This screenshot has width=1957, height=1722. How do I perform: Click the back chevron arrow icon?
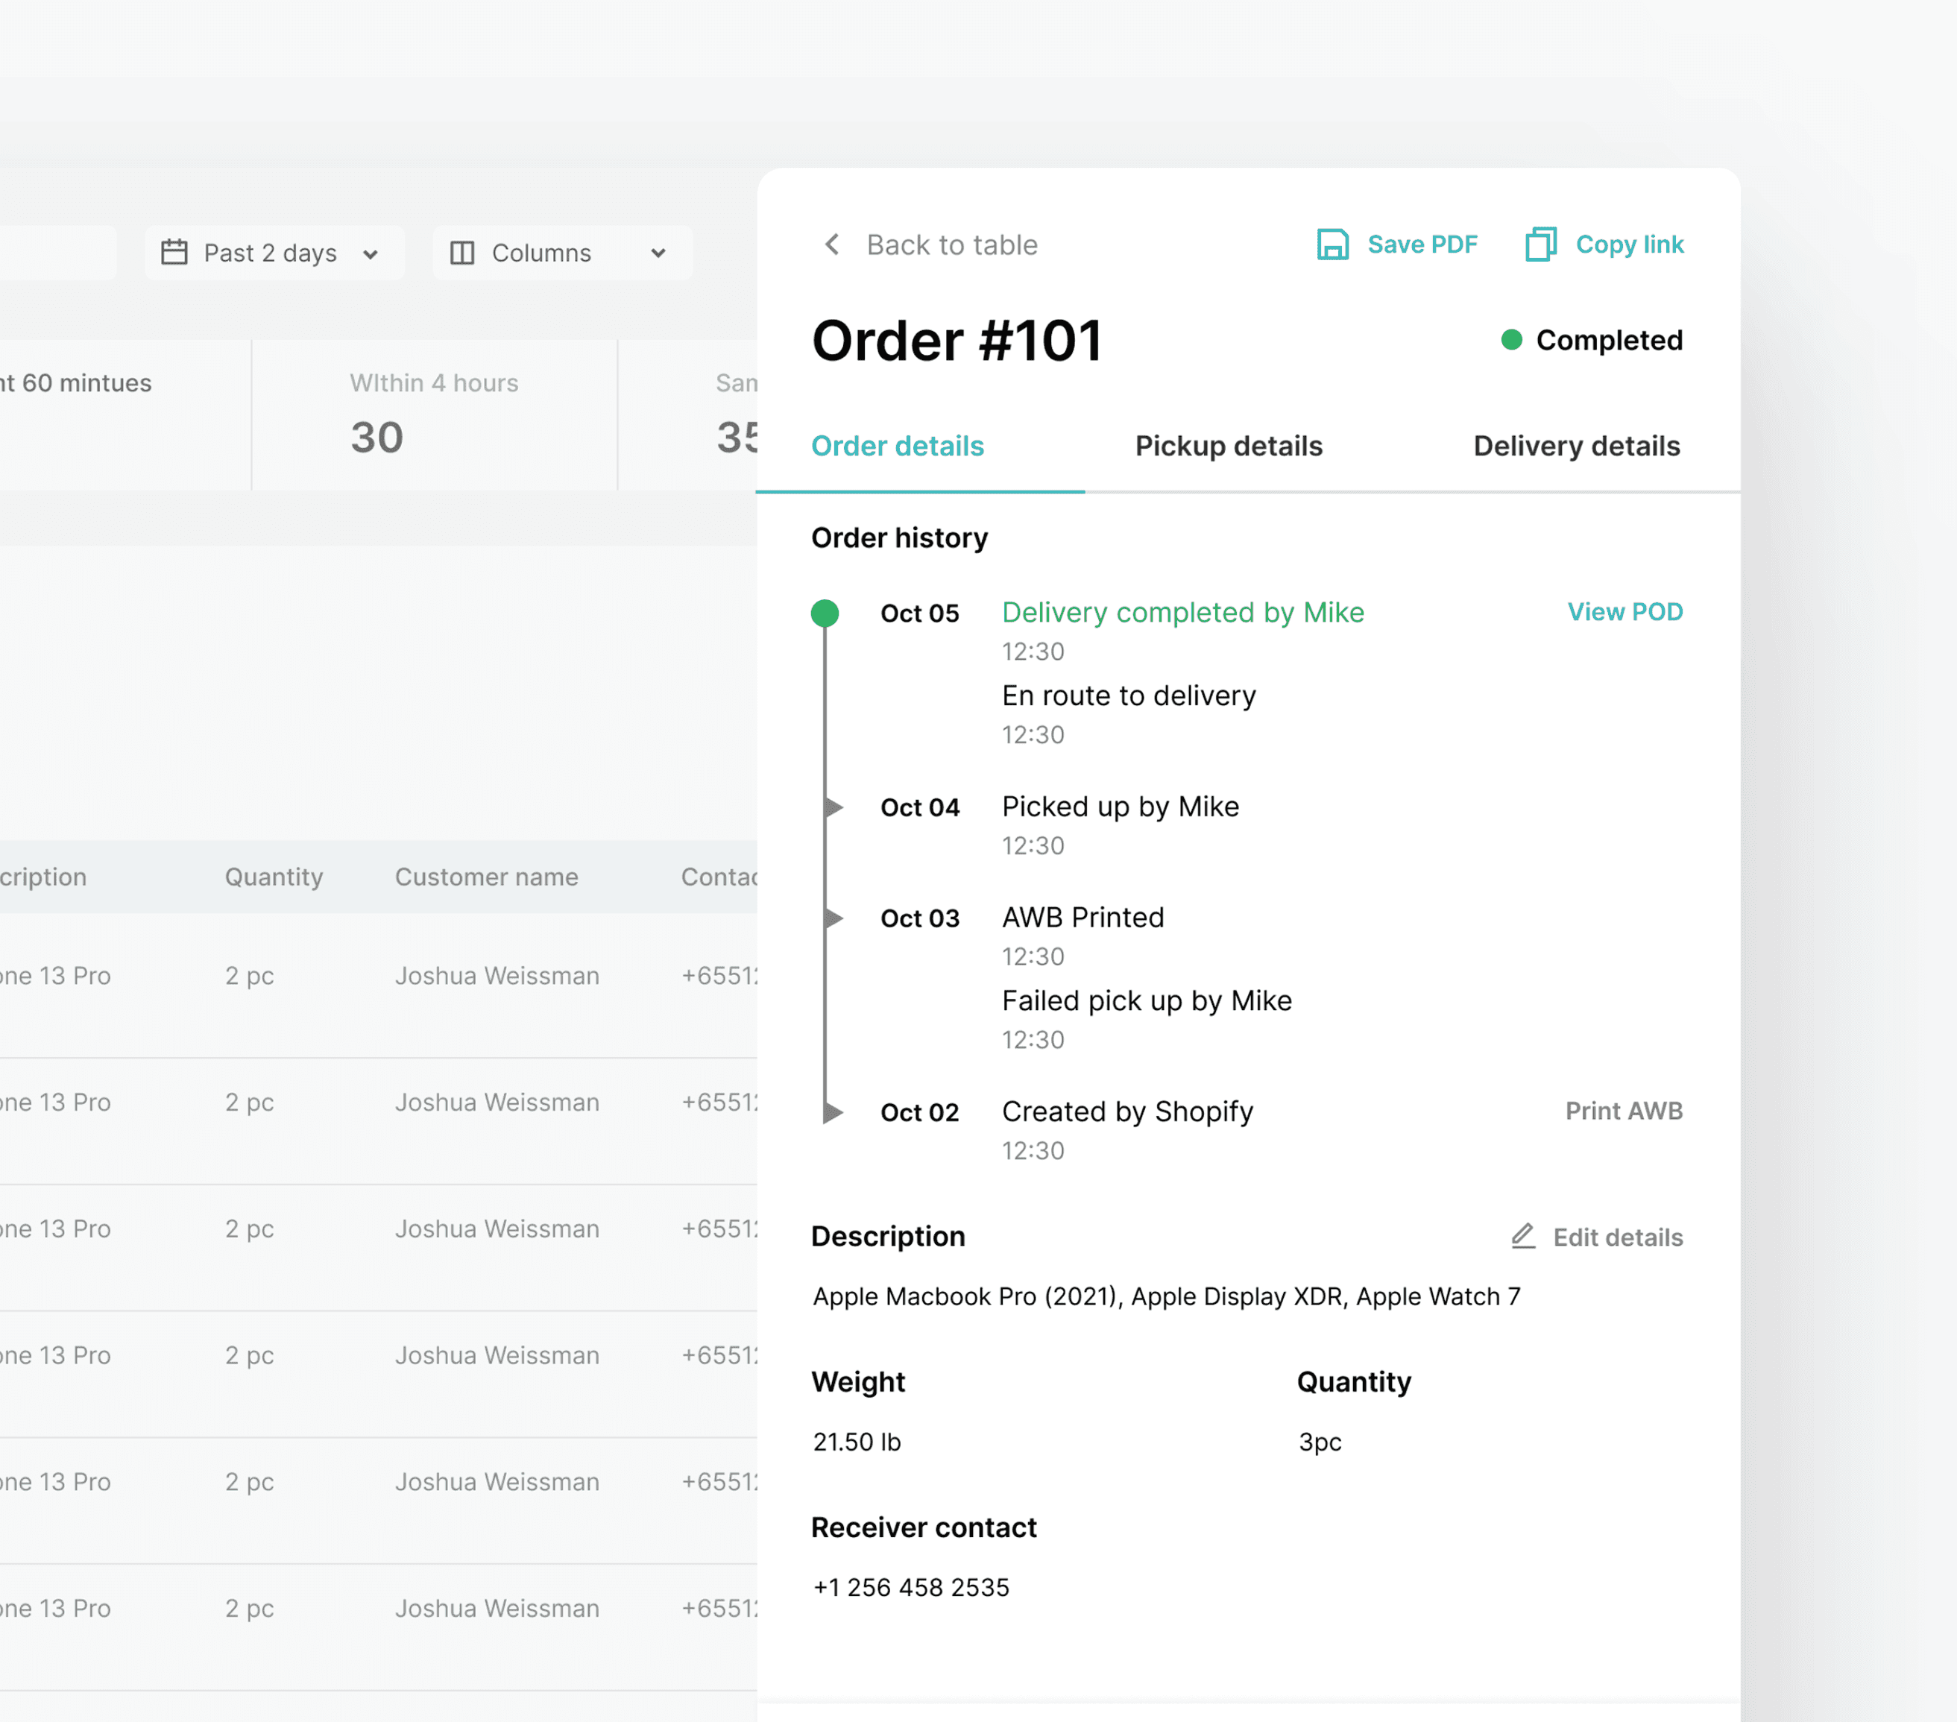(832, 245)
